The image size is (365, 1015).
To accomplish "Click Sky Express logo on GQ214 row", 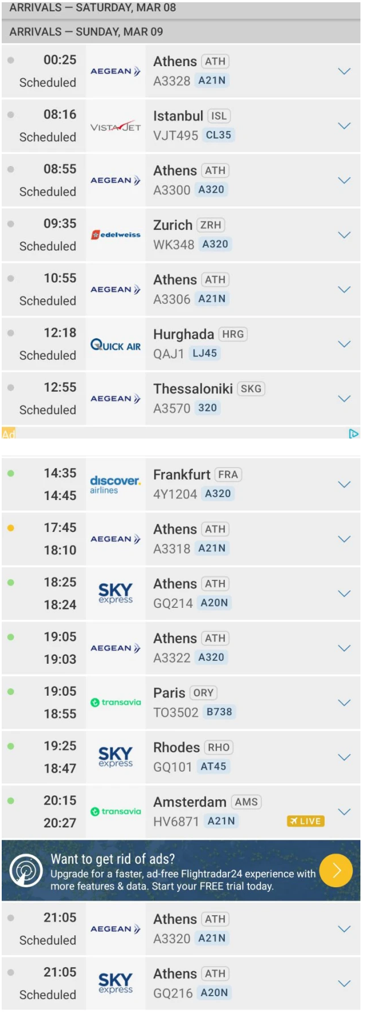I will pos(116,593).
